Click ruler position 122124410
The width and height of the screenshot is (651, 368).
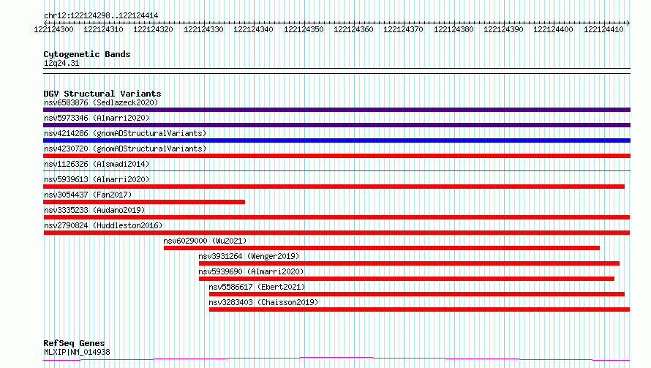coord(603,29)
